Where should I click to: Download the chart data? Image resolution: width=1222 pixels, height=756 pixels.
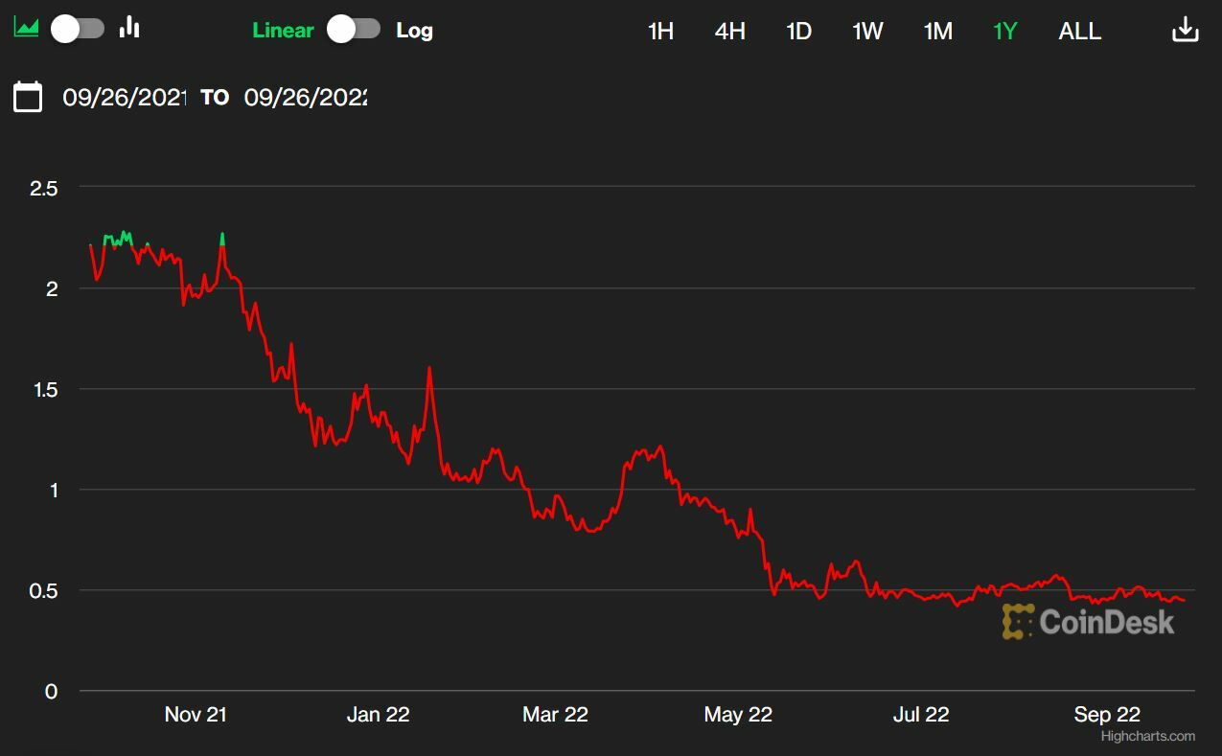[1186, 30]
